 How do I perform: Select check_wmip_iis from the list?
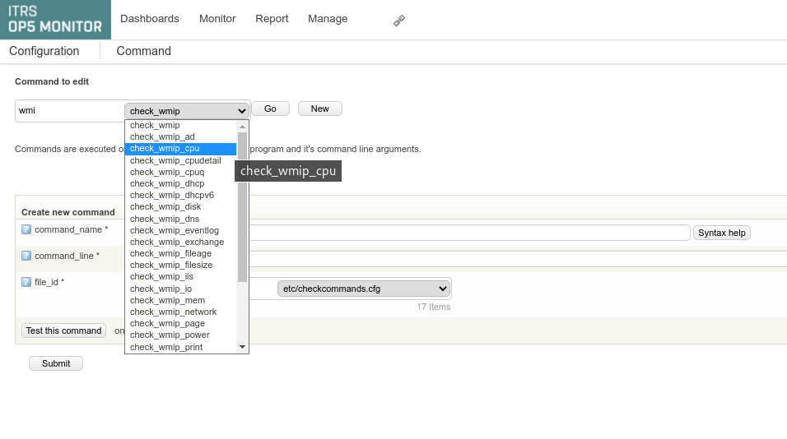[x=180, y=276]
